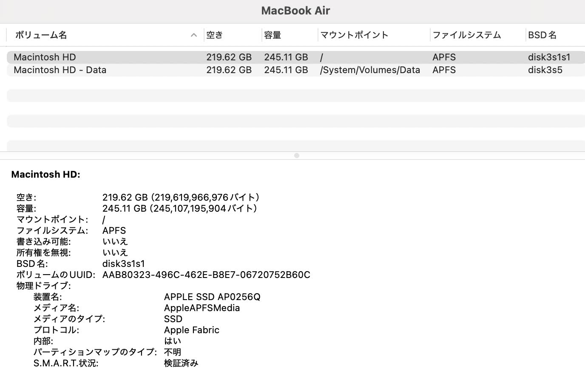Sort by the BSD名 column header
This screenshot has width=585, height=391.
tap(542, 35)
